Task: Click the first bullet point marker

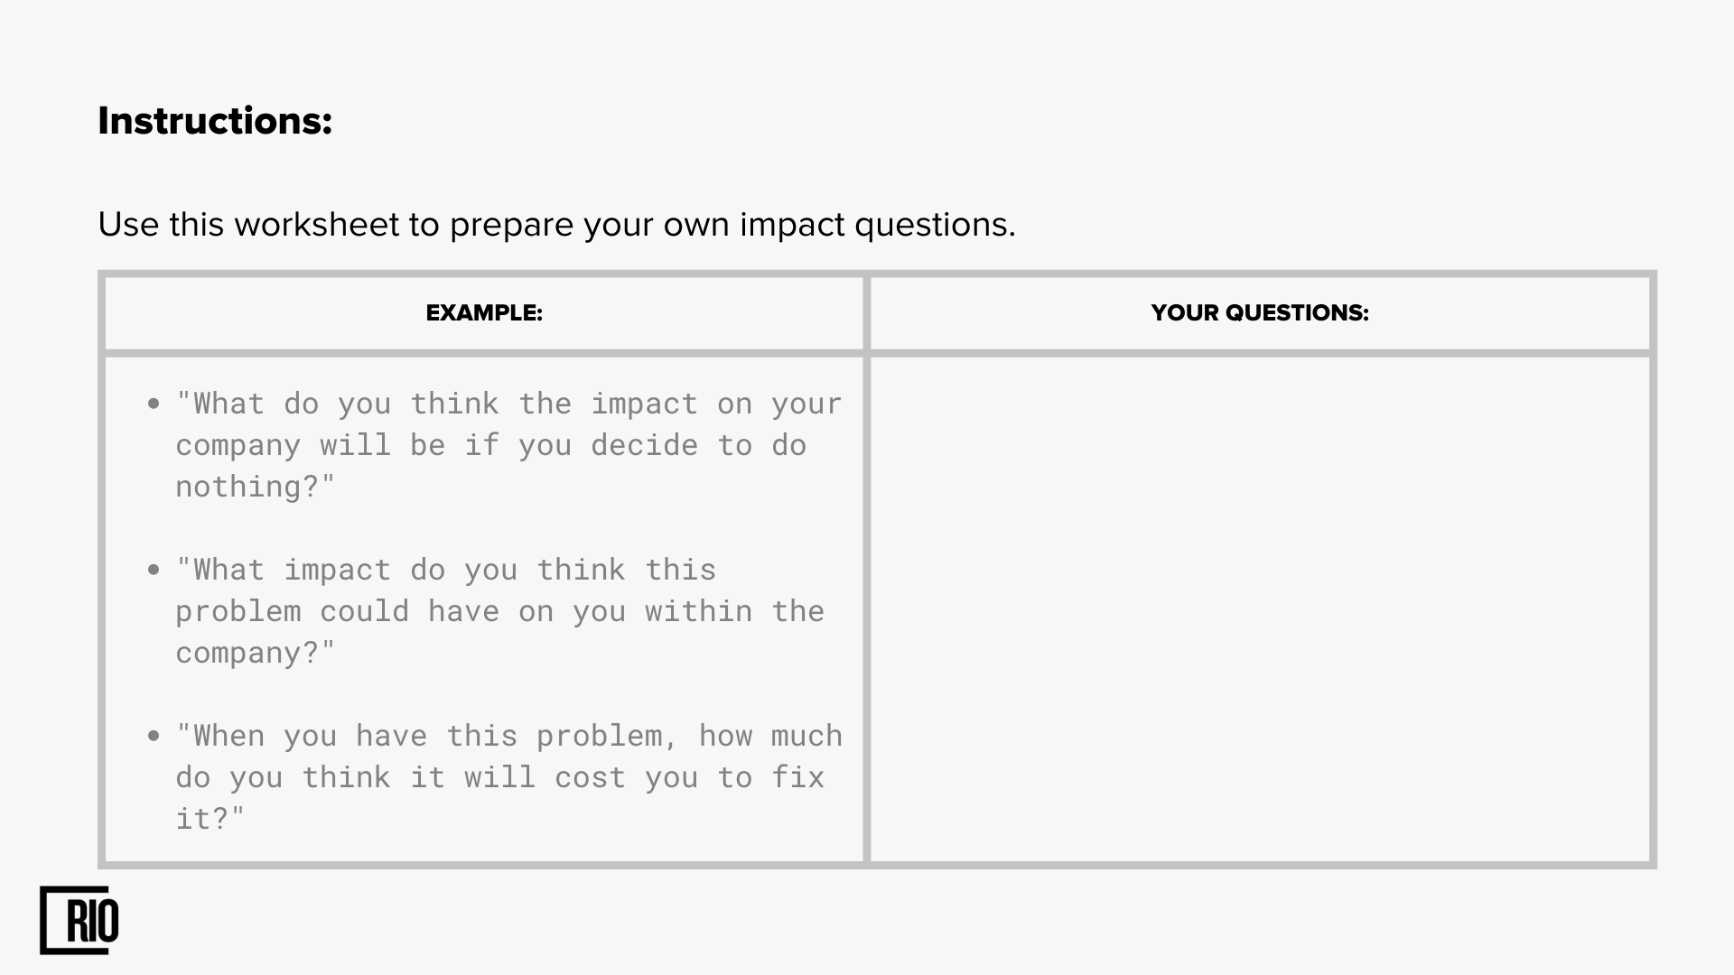Action: pyautogui.click(x=154, y=404)
